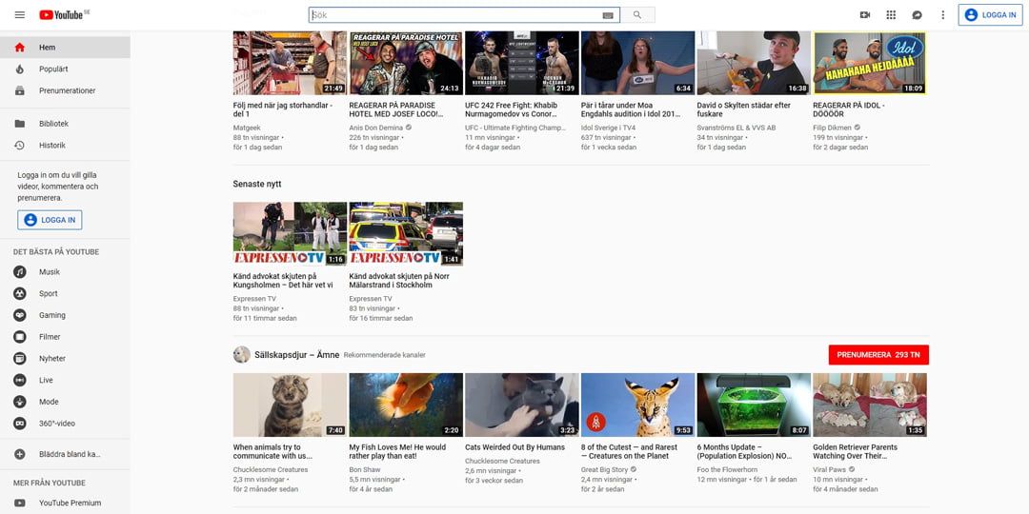Open the on-screen keyboard icon in search box
The width and height of the screenshot is (1029, 514).
pyautogui.click(x=607, y=15)
